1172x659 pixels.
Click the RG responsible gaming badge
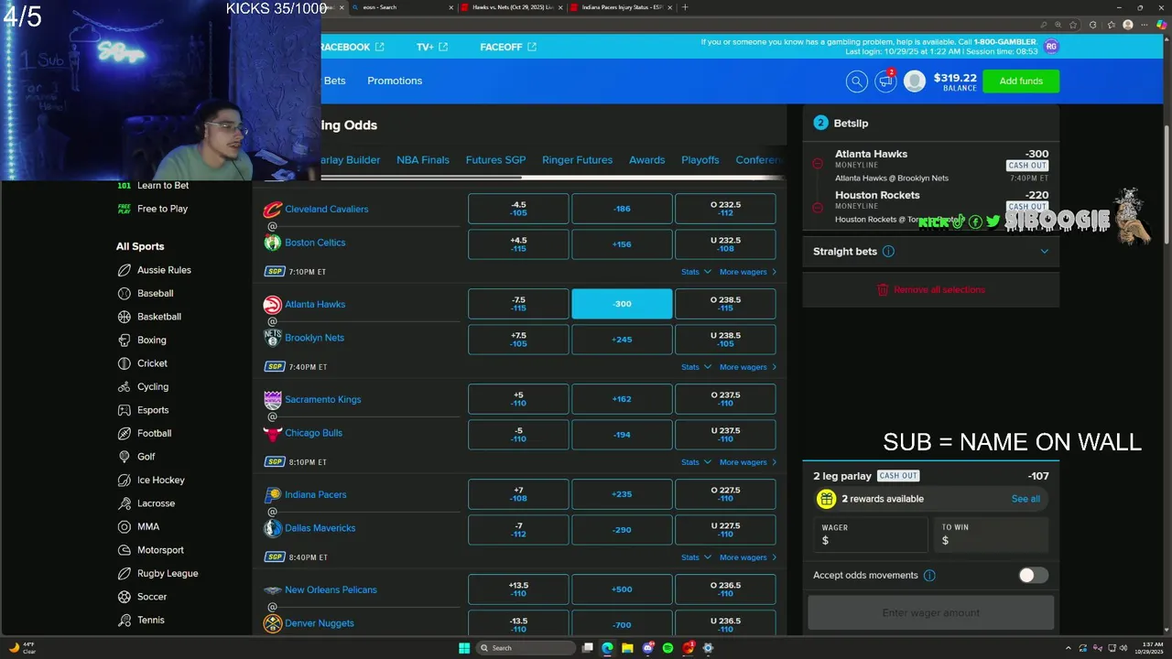click(1050, 47)
